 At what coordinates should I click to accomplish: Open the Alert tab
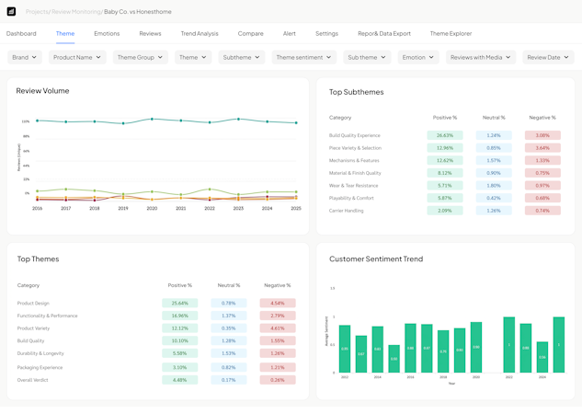(x=290, y=33)
